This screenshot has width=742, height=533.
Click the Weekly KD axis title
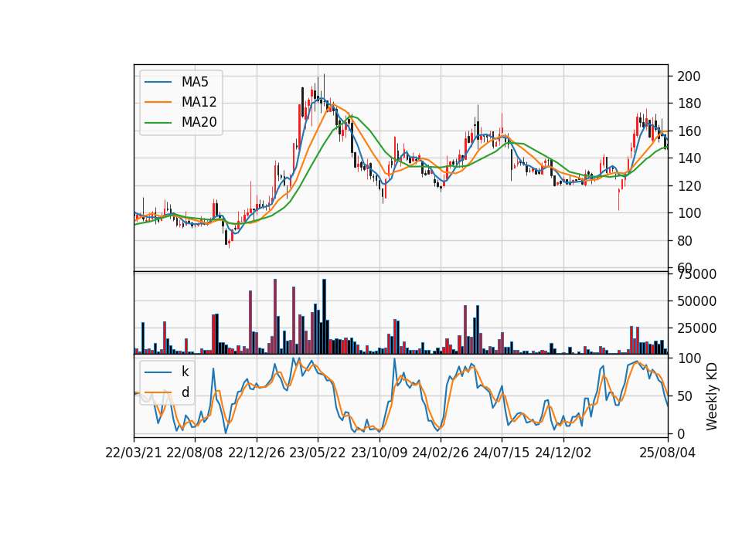coord(711,396)
